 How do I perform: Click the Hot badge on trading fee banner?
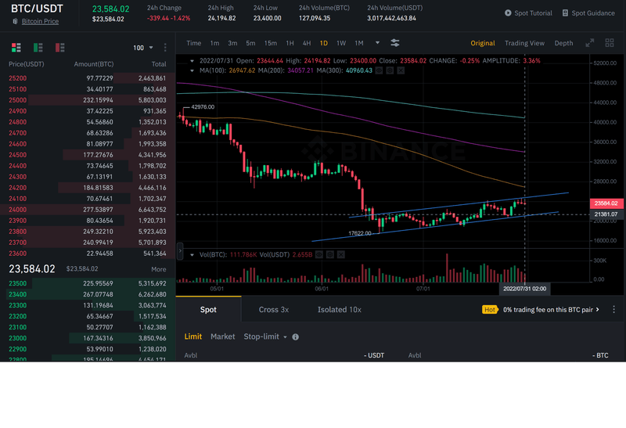pos(490,309)
